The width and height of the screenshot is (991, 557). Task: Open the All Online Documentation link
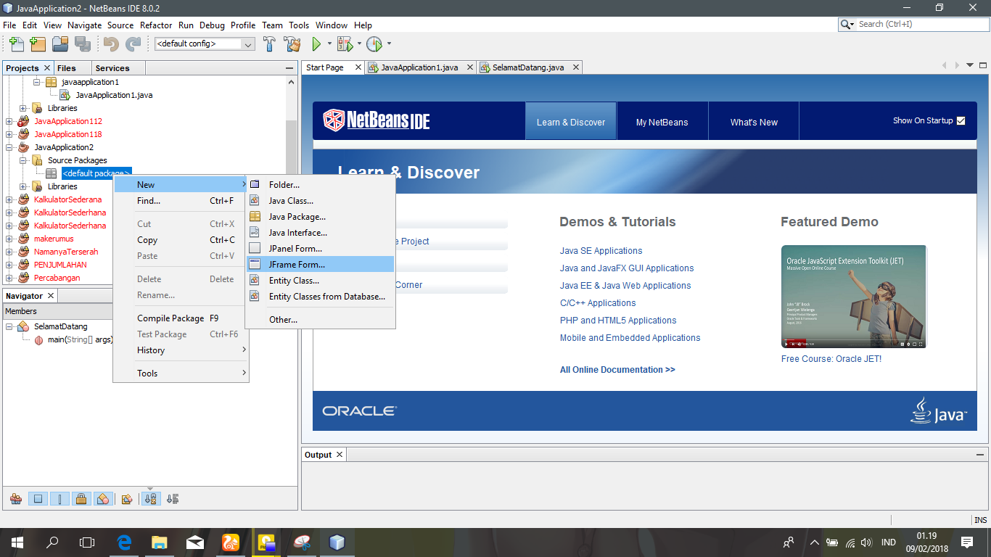(x=617, y=370)
